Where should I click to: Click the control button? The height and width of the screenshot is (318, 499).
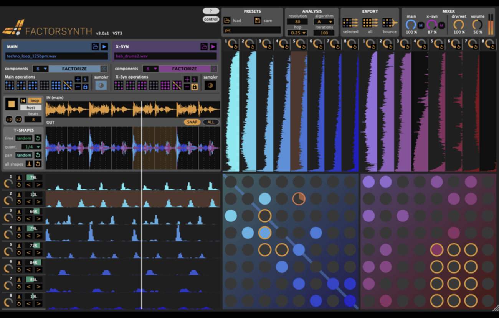coord(211,19)
